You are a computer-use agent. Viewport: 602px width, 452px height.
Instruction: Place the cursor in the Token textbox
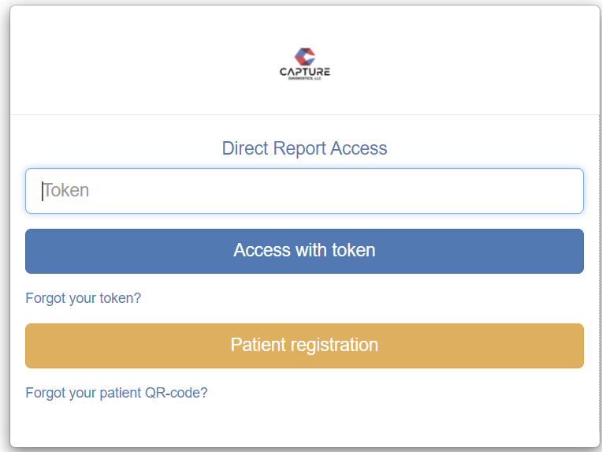(x=304, y=191)
